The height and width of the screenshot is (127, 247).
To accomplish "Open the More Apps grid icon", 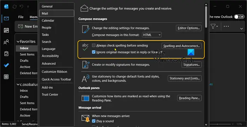I will (6, 77).
